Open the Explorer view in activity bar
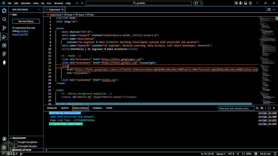This screenshot has width=278, height=156. (4, 11)
